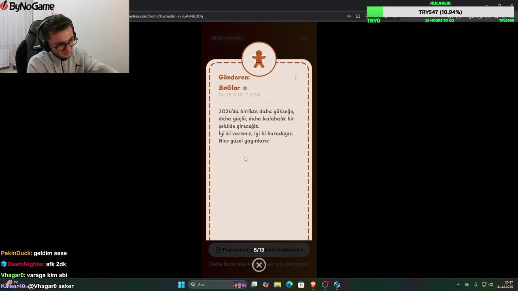Click the password key icon in address bar
The height and width of the screenshot is (291, 518).
click(349, 16)
